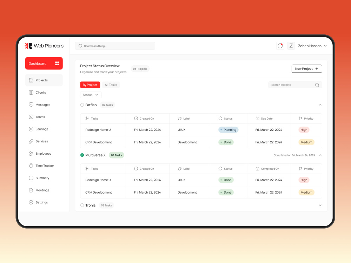351x263 pixels.
Task: Click the 02 Tasks badge beside Fatfish
Action: pos(107,105)
